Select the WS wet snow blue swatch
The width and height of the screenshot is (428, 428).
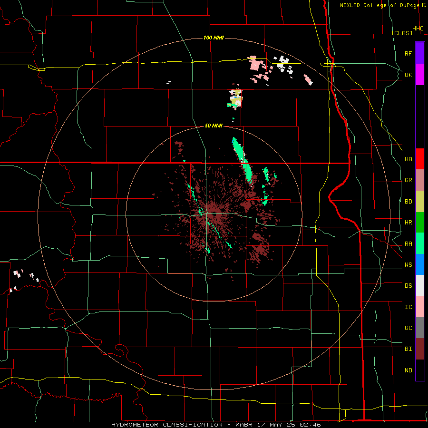coord(420,264)
